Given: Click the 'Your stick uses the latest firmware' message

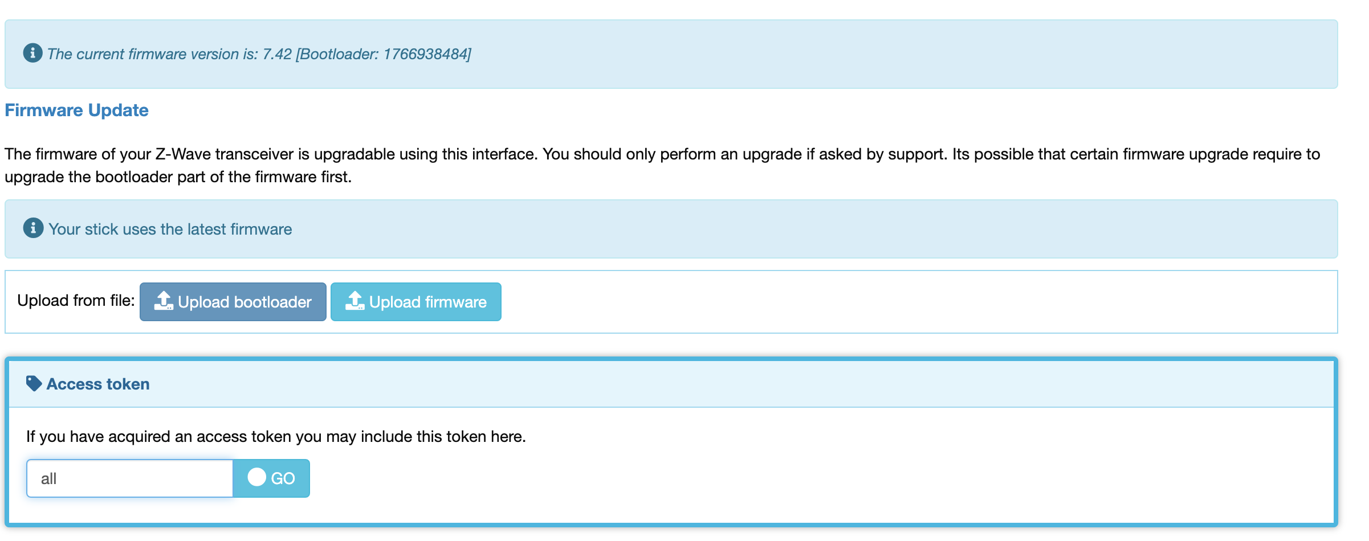Looking at the screenshot, I should point(170,229).
